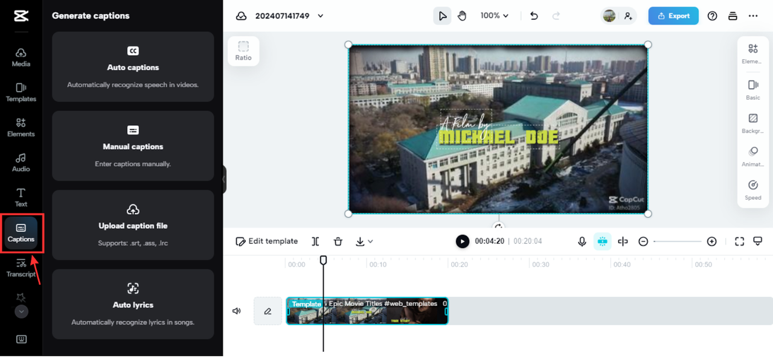The image size is (773, 359).
Task: Open right-side Animation panel
Action: click(752, 157)
